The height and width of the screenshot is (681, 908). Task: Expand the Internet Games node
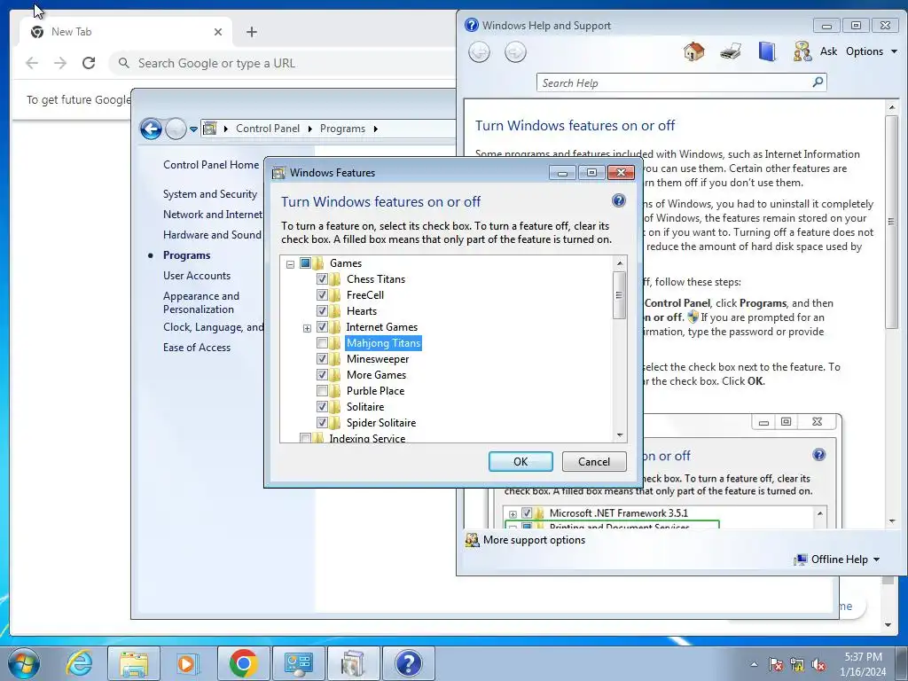[307, 328]
